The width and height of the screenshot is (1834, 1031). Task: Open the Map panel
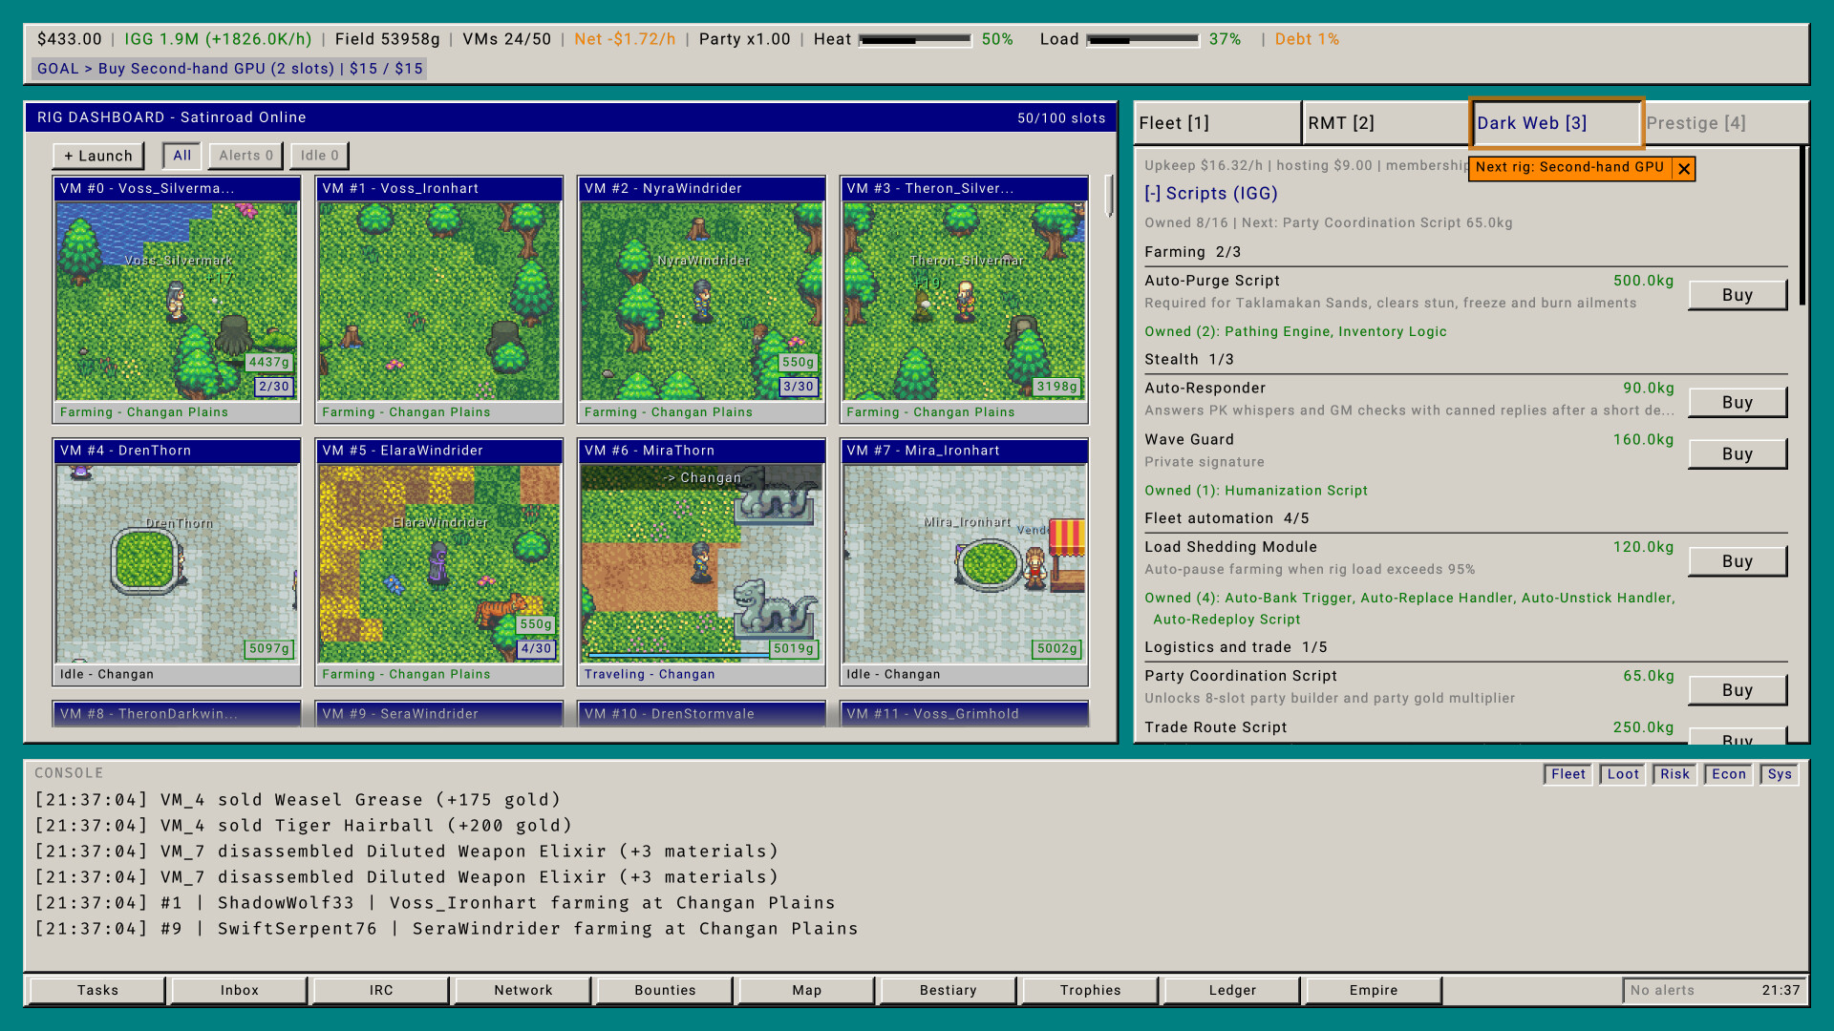point(806,990)
